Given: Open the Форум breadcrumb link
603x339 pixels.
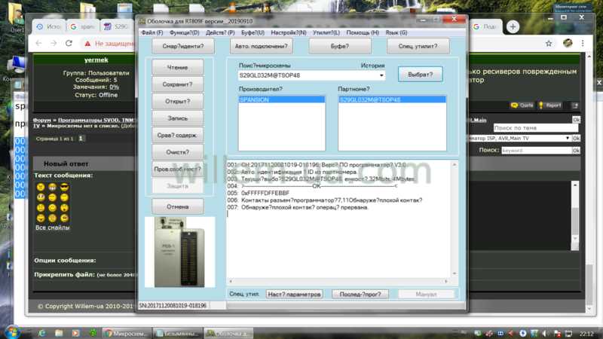Looking at the screenshot, I should [42, 120].
